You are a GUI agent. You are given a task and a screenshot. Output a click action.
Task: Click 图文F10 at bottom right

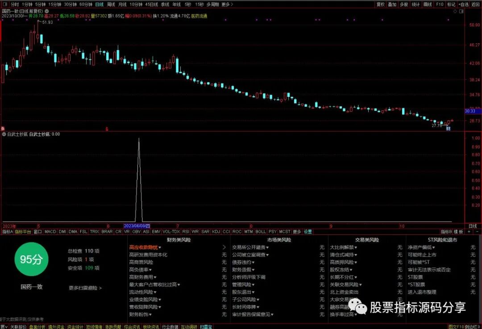coord(456,326)
